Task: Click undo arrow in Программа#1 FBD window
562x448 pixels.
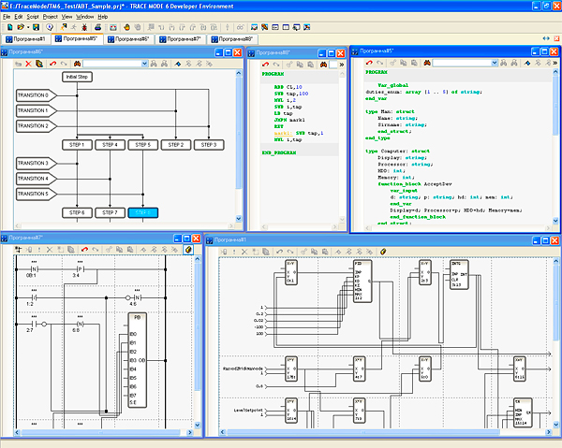Action: [x=279, y=252]
